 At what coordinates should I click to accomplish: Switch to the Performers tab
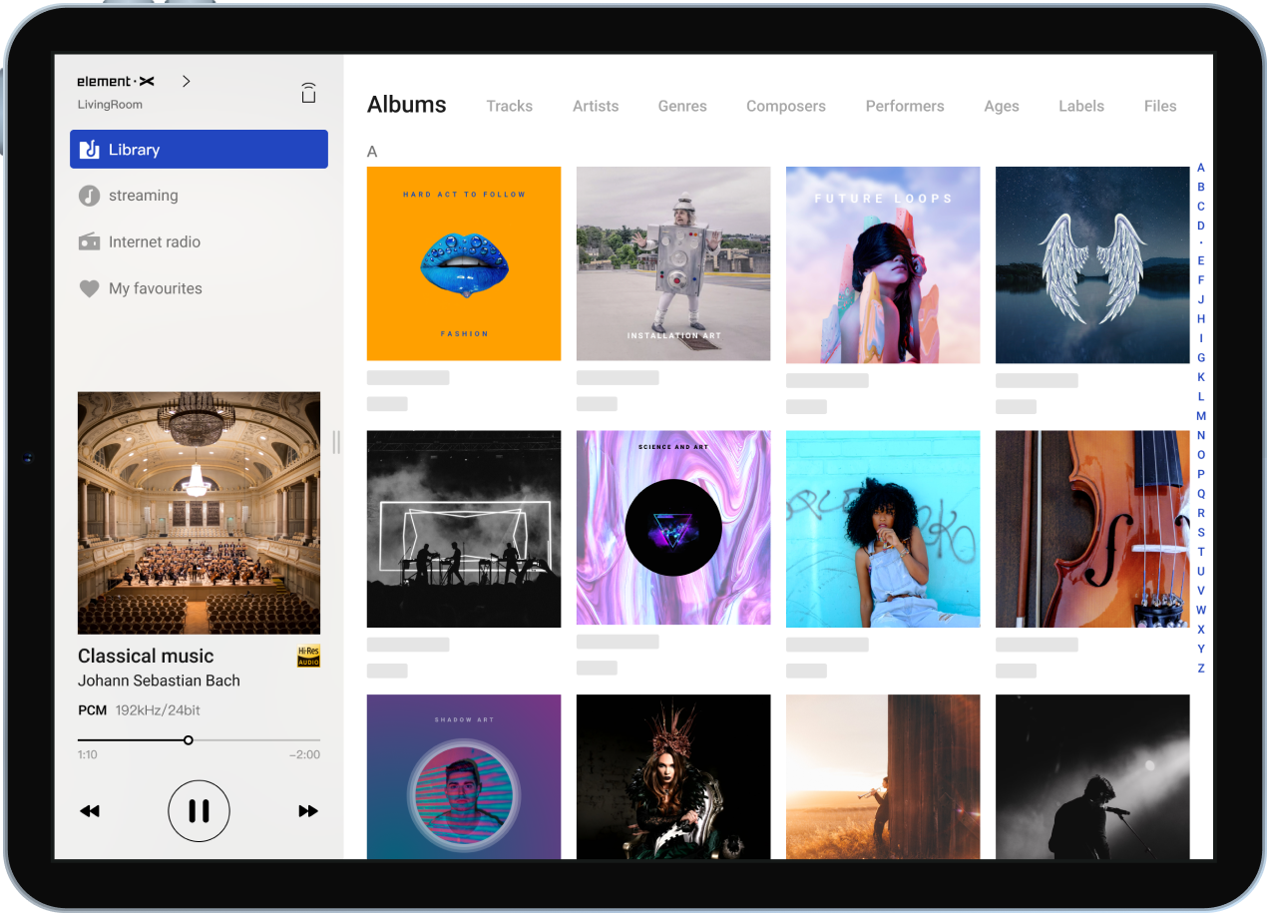905,106
